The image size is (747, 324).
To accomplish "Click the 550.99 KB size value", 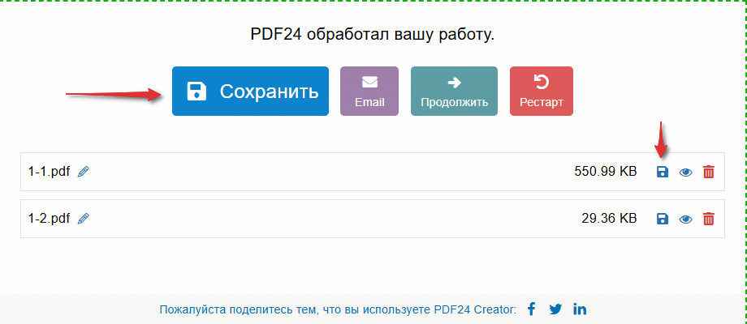I will pos(606,172).
